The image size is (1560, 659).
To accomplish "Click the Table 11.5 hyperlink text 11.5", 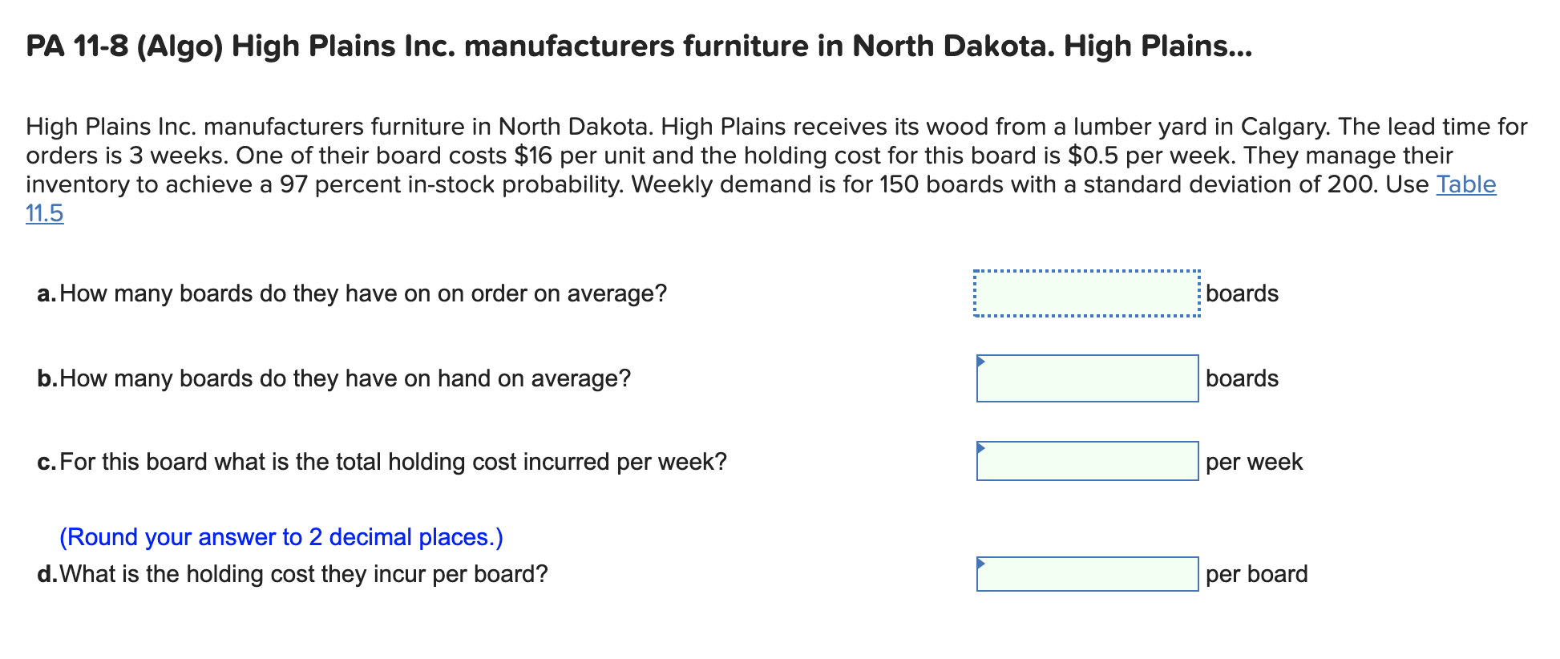I will [x=44, y=213].
